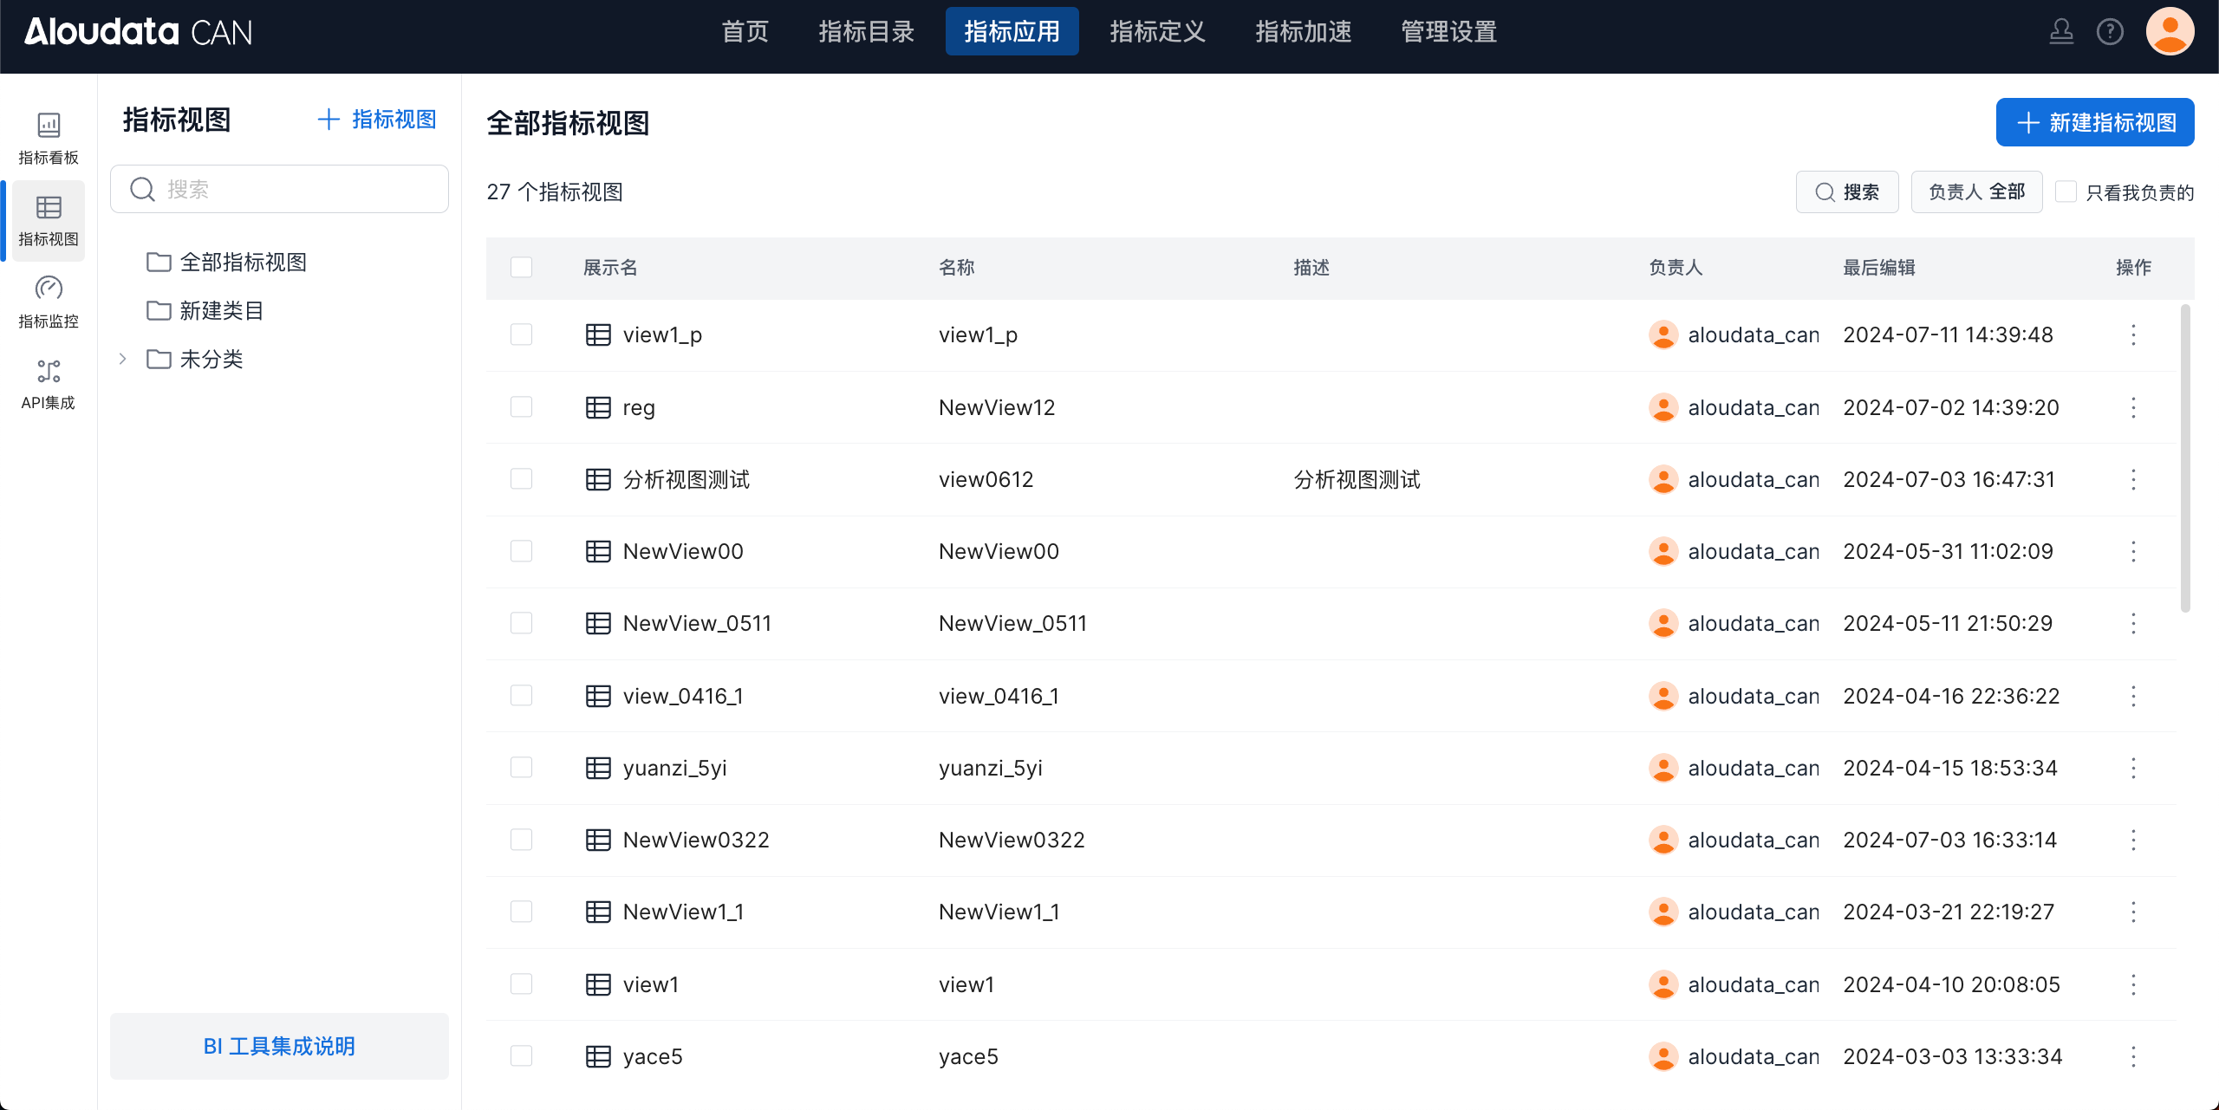The image size is (2219, 1110).
Task: Enable the 只看我负责的 checkbox
Action: pyautogui.click(x=2066, y=191)
